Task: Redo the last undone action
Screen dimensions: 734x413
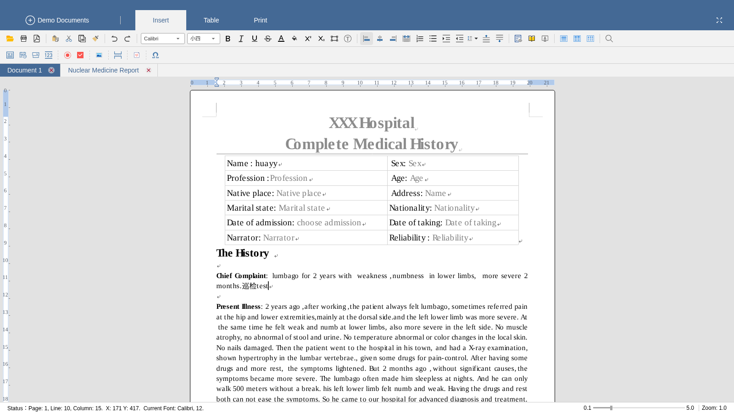Action: (x=128, y=39)
